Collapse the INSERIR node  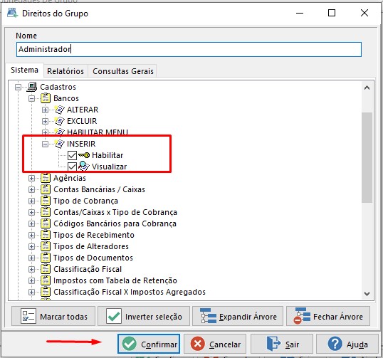click(45, 144)
